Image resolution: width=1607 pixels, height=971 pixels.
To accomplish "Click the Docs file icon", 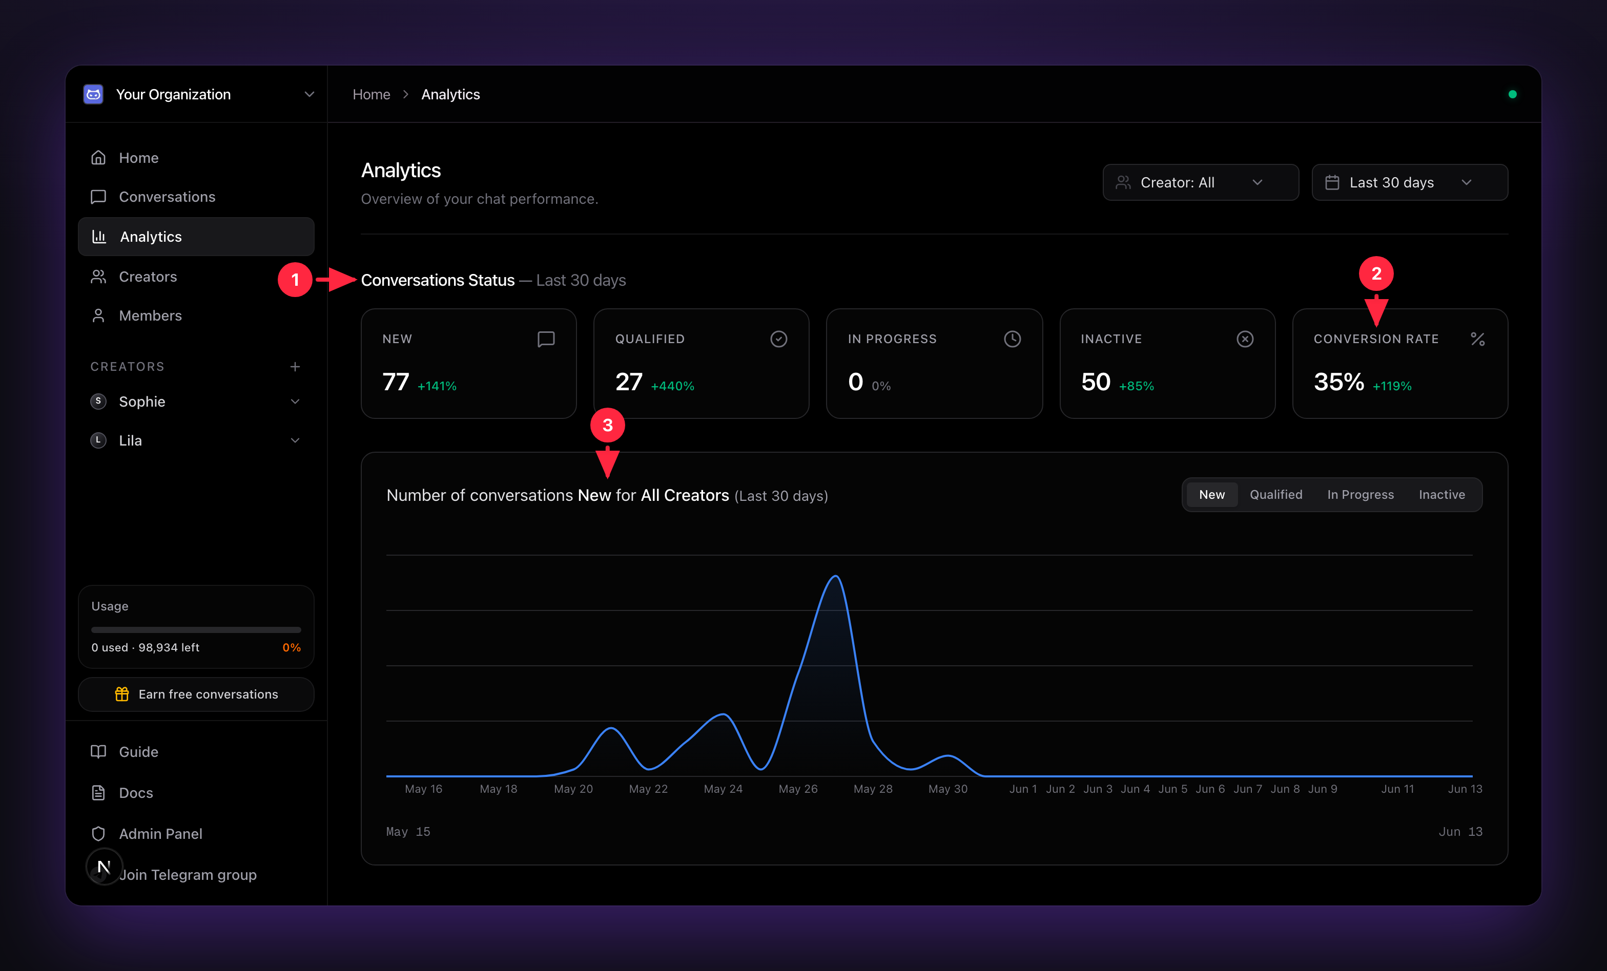I will [98, 792].
